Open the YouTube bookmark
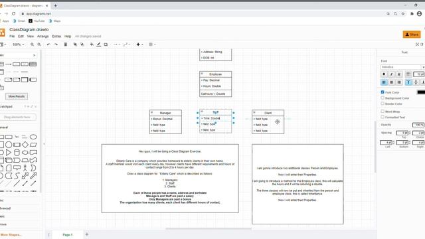 pyautogui.click(x=37, y=21)
